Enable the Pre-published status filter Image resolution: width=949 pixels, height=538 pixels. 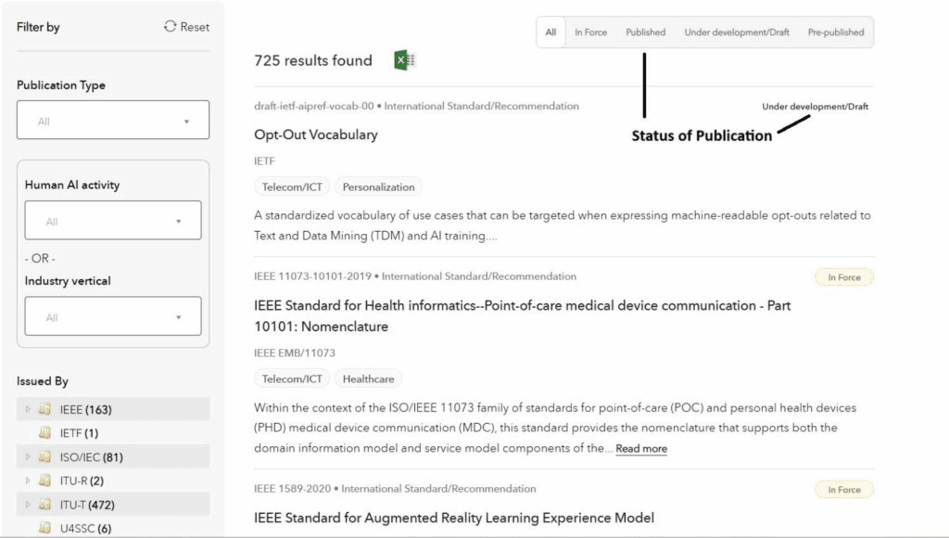835,32
